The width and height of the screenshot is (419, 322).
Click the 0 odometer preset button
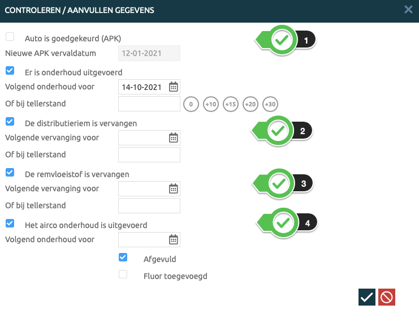(x=191, y=105)
